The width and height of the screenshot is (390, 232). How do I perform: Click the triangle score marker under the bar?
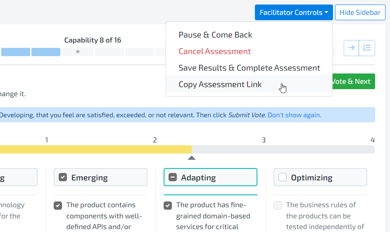click(x=192, y=158)
